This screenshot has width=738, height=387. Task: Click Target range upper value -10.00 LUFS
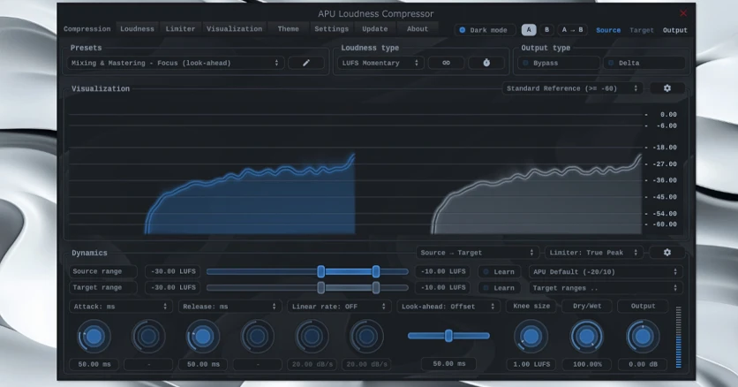click(x=442, y=288)
